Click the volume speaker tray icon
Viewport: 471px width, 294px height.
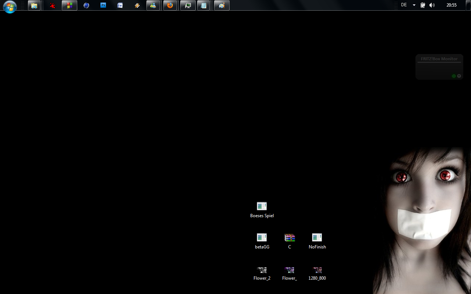(432, 5)
